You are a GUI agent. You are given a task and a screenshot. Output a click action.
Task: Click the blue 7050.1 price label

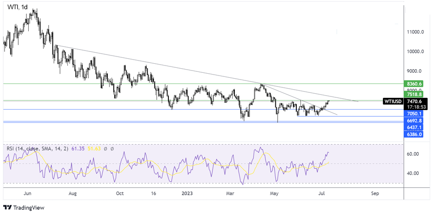pyautogui.click(x=415, y=114)
